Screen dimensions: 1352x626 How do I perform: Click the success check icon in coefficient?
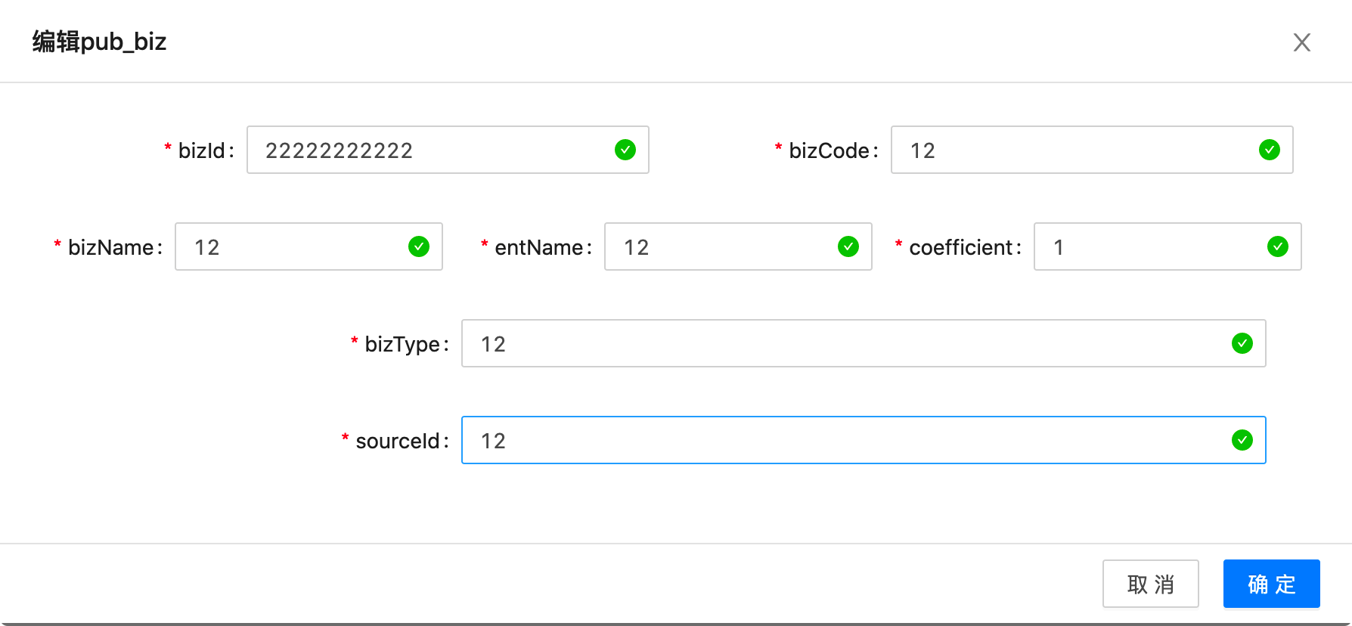[1278, 246]
